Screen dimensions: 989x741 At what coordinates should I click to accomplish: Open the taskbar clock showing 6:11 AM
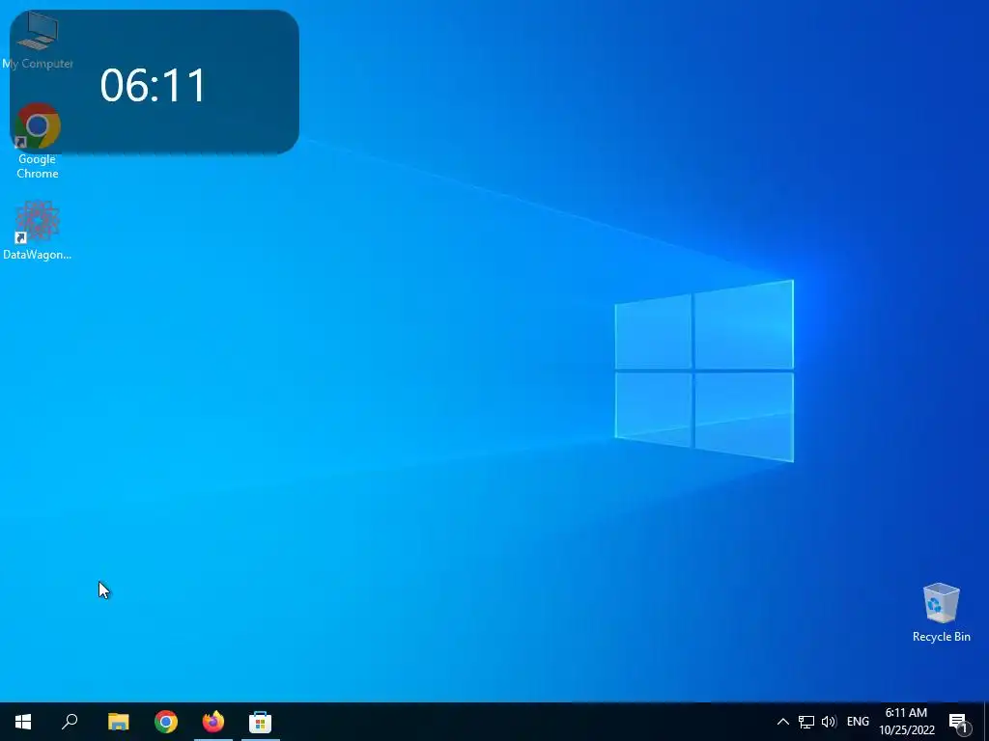[x=906, y=722]
